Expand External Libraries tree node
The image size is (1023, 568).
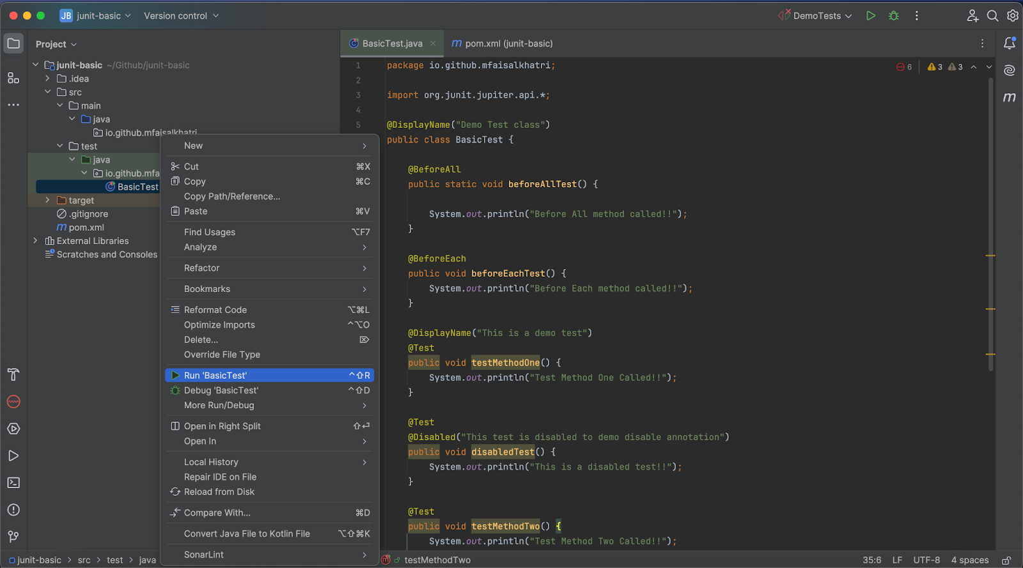[35, 241]
